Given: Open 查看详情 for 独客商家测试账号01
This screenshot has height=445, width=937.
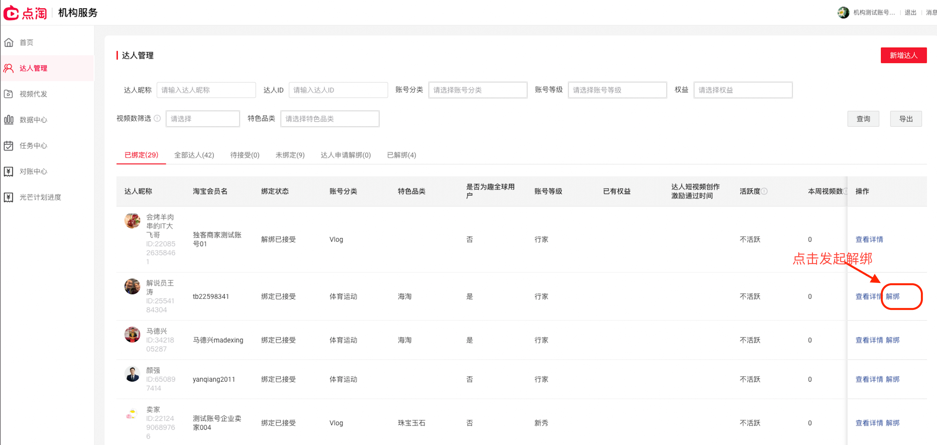Looking at the screenshot, I should click(869, 240).
